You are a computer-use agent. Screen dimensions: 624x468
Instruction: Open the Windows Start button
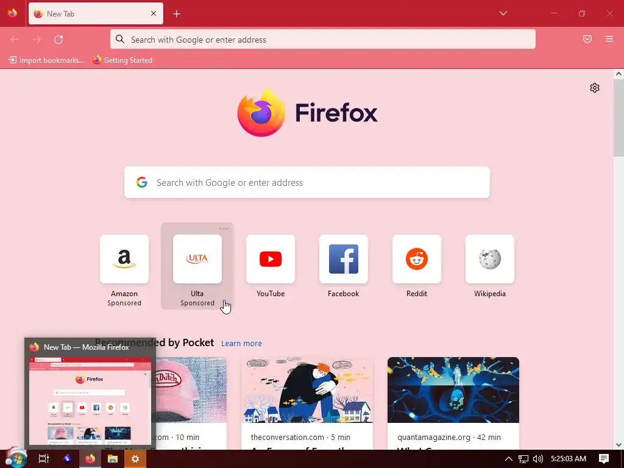point(16,458)
